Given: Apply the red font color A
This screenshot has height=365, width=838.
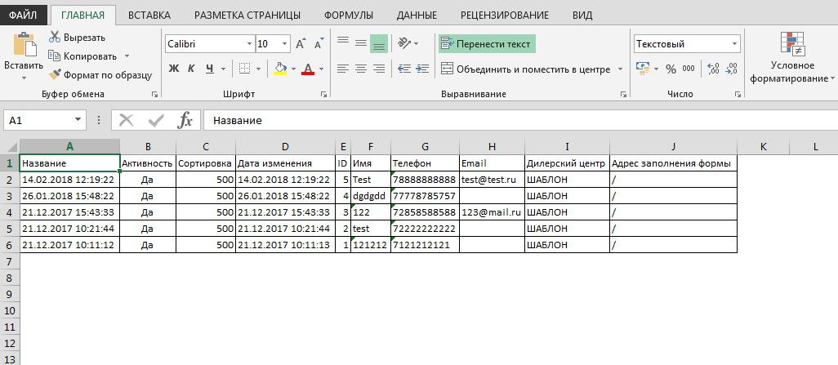Looking at the screenshot, I should pyautogui.click(x=308, y=69).
